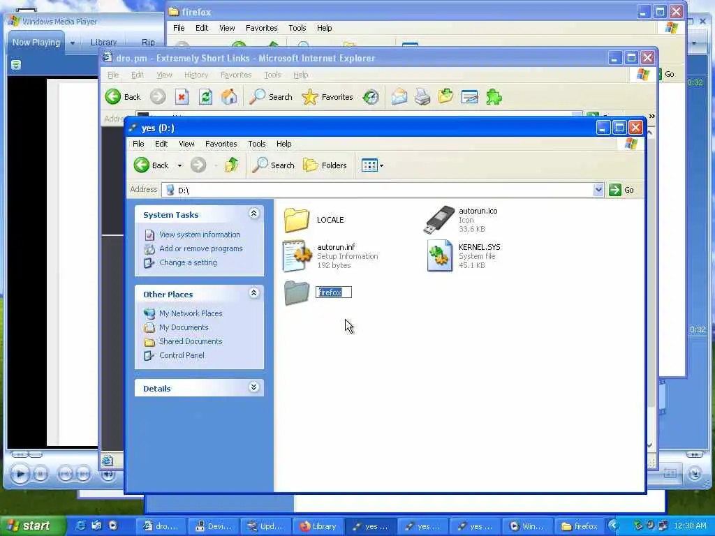Image resolution: width=715 pixels, height=536 pixels.
Task: Click the Refresh icon in Internet Explorer
Action: click(x=205, y=96)
